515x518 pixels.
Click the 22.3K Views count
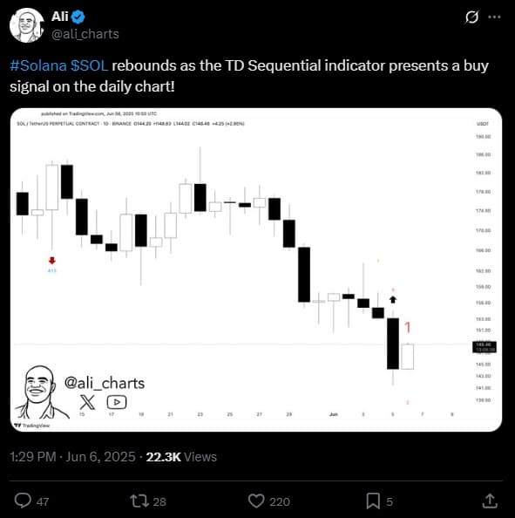click(x=181, y=457)
